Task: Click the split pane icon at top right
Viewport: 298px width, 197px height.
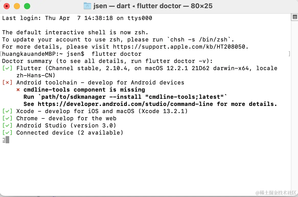Action: tap(294, 17)
